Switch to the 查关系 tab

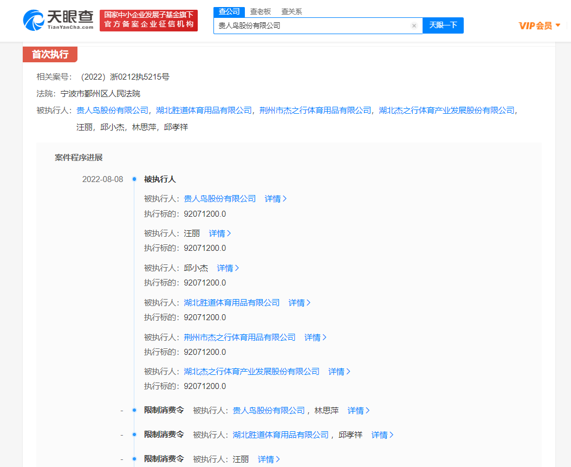point(291,12)
